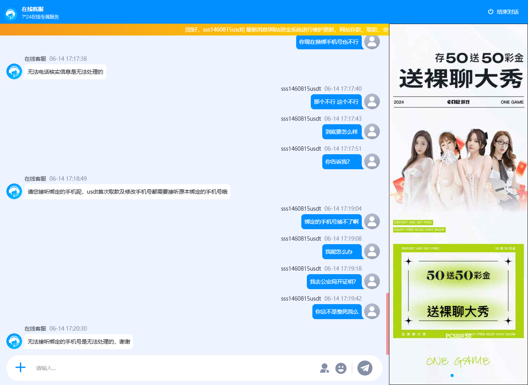Click the 在线客服 title in header
Viewport: 528px width, 385px height.
[x=33, y=9]
